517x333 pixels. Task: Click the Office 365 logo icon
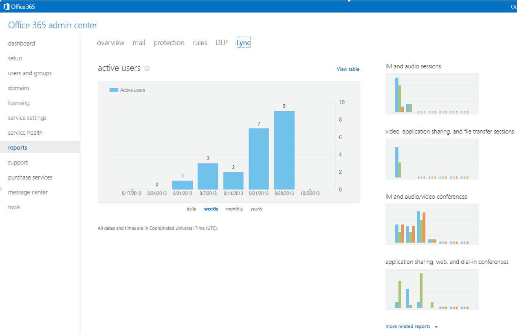point(7,7)
